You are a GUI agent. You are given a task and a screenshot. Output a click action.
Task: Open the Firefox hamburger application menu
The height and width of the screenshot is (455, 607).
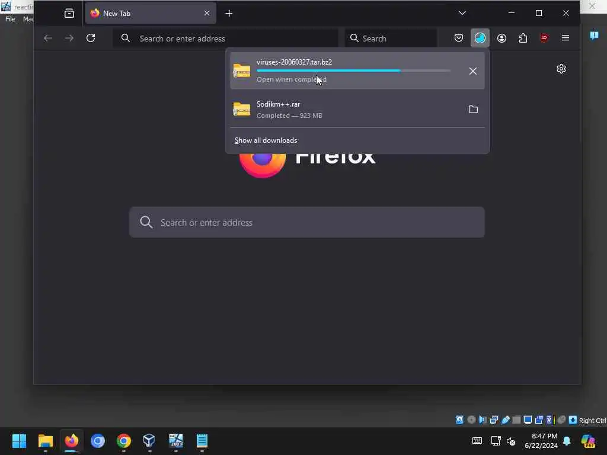[x=565, y=38]
